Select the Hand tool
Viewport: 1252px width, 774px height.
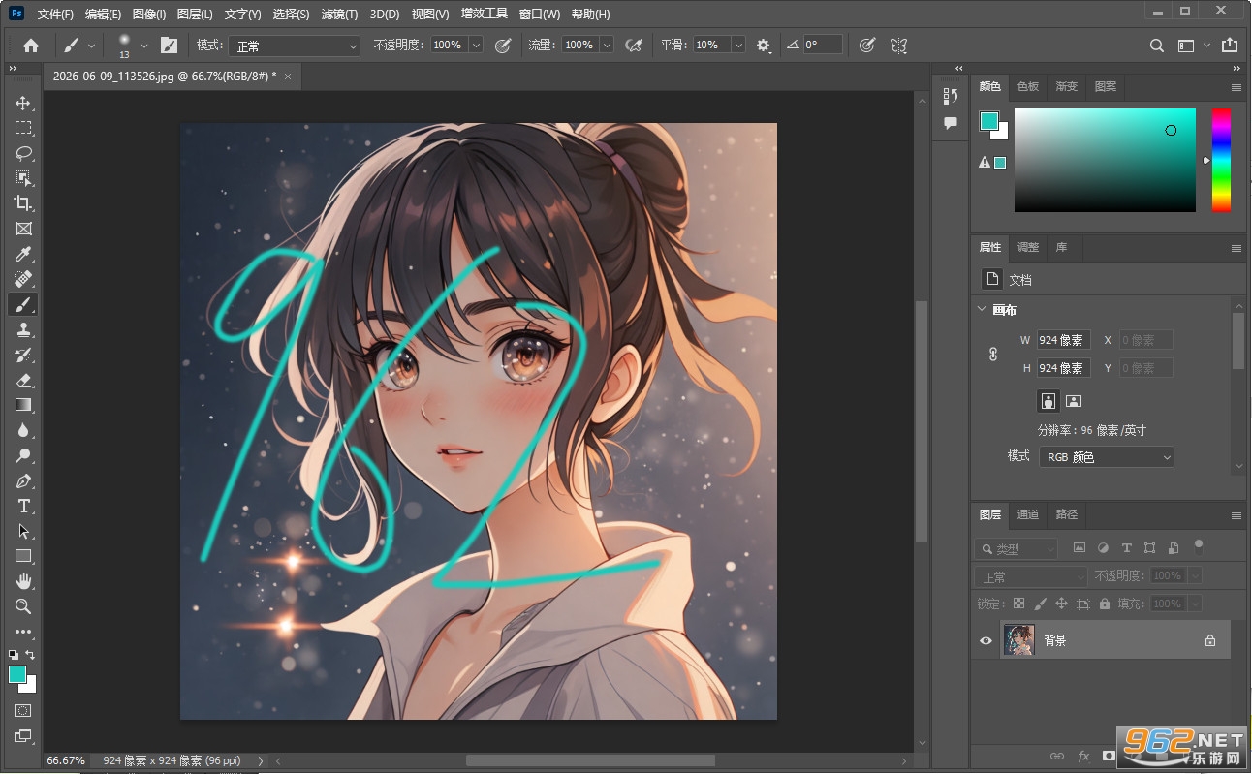23,581
